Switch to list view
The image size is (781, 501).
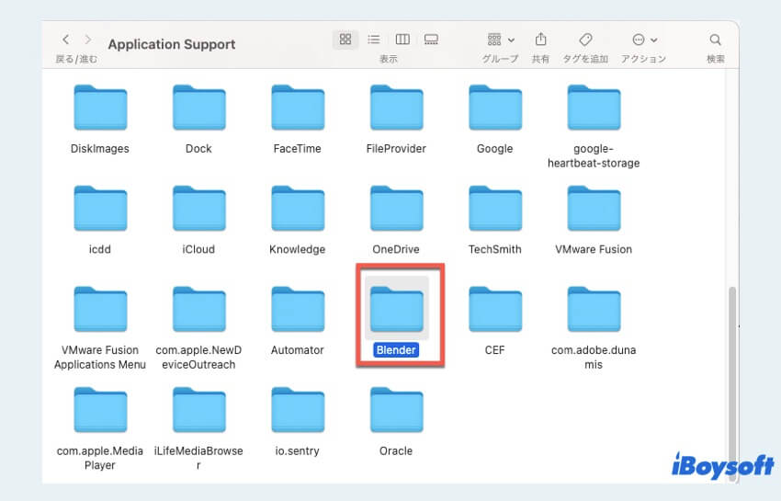pos(374,40)
